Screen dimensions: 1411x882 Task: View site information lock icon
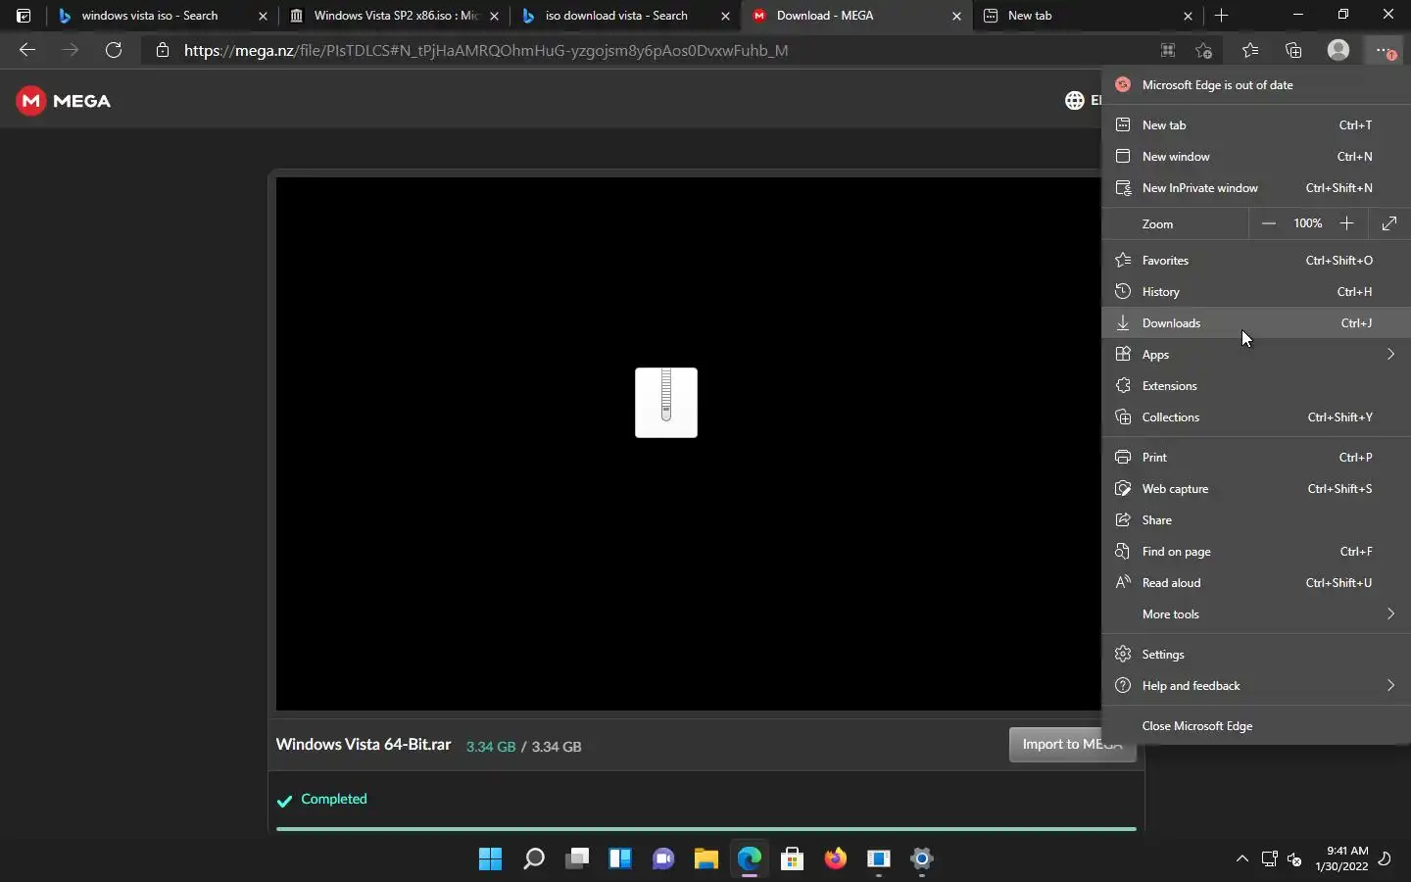click(163, 50)
